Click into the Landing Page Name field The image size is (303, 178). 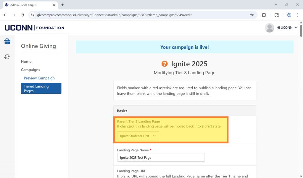pos(161,158)
